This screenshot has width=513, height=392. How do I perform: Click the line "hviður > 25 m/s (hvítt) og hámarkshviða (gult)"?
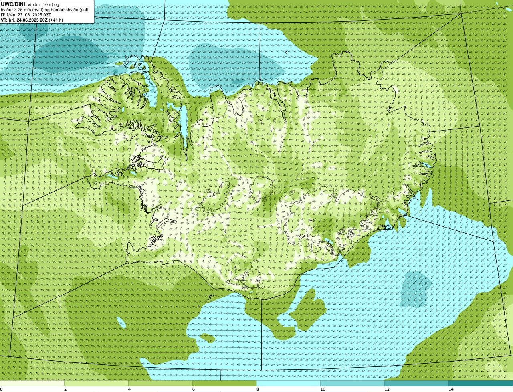pos(45,10)
